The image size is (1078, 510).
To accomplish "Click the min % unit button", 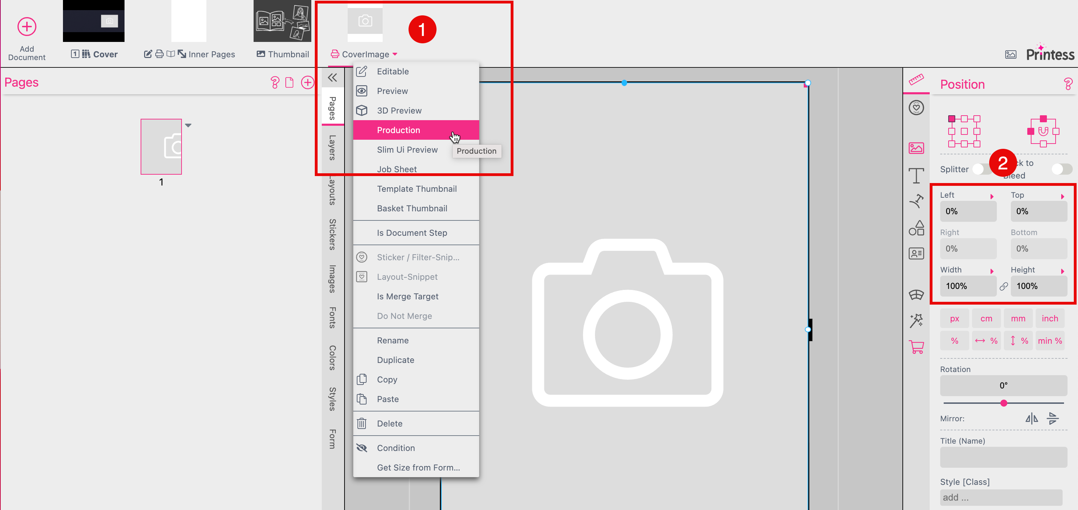I will [x=1050, y=341].
